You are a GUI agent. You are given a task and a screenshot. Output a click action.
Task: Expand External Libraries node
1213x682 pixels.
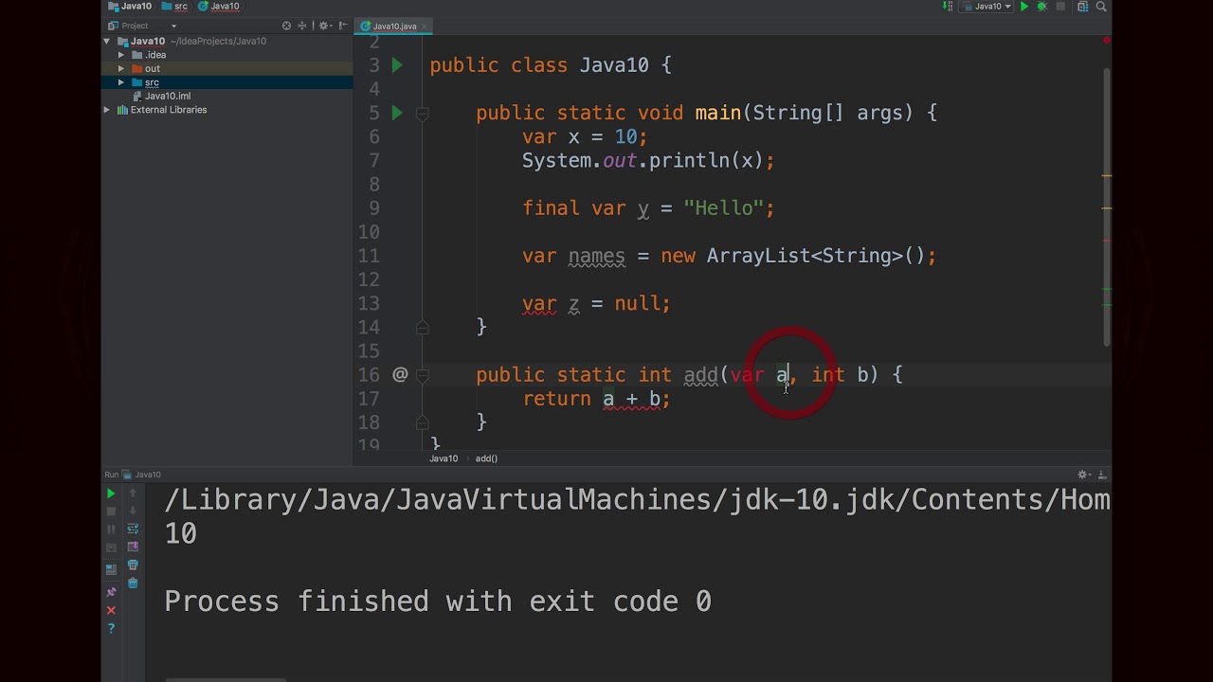(x=107, y=110)
